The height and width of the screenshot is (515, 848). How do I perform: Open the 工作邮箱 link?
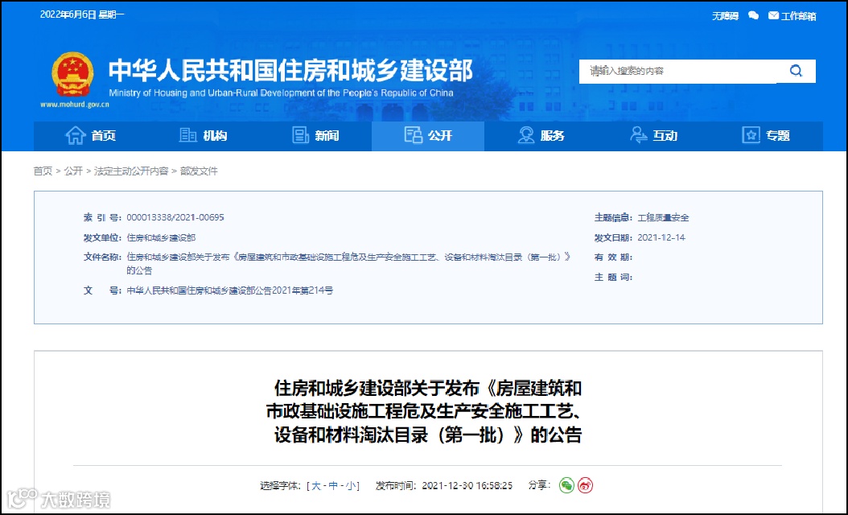(x=798, y=16)
